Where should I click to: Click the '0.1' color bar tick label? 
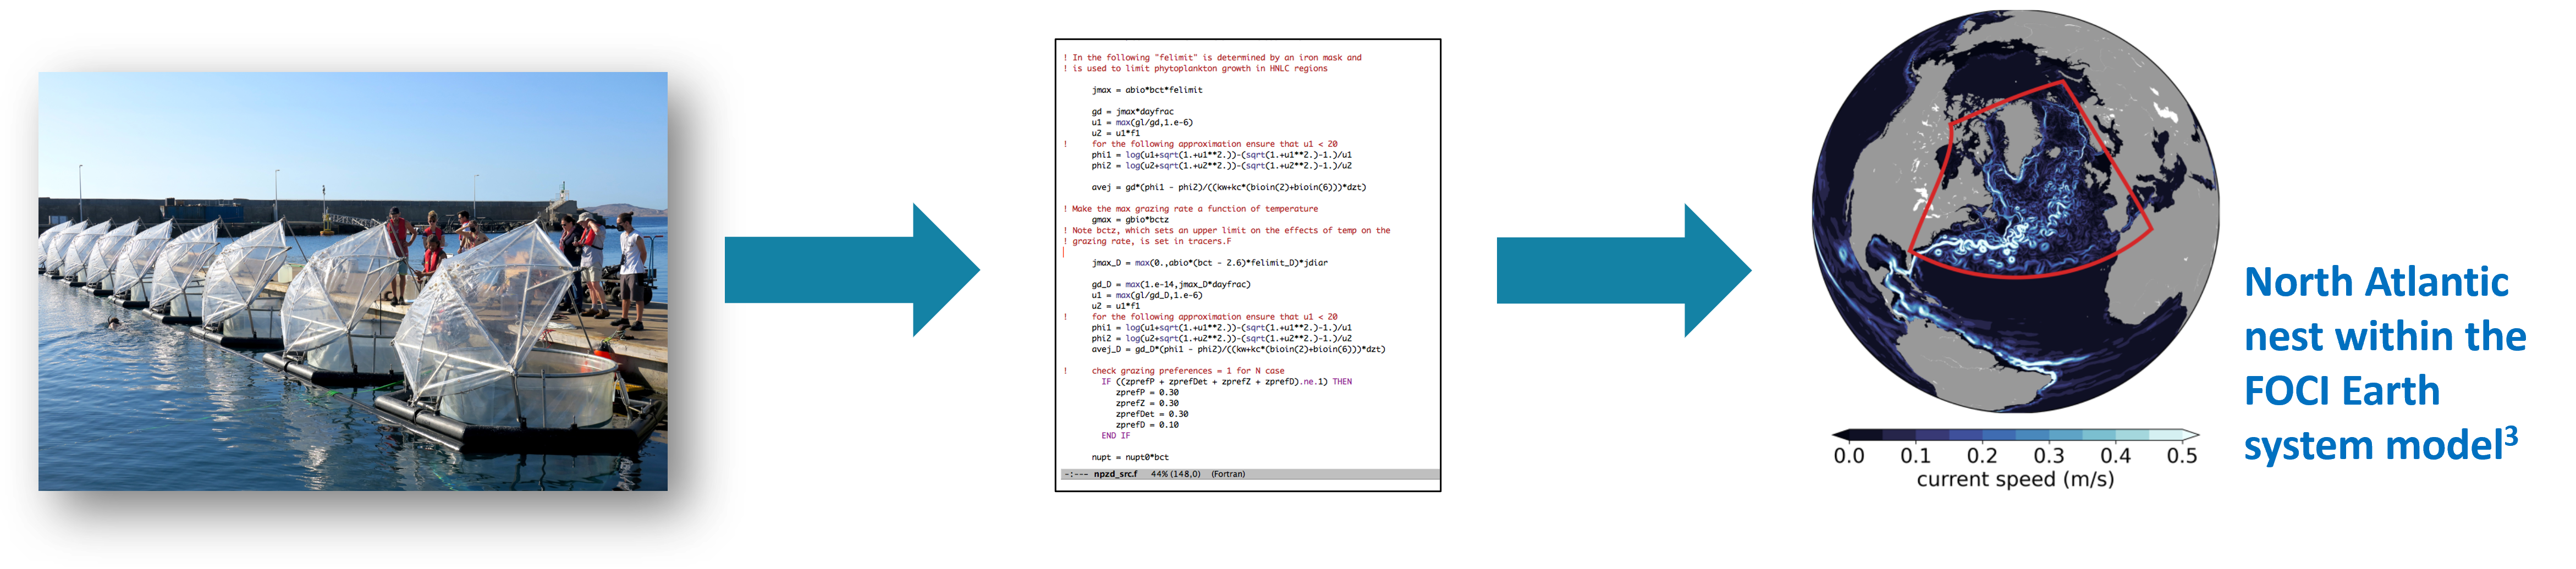(x=1915, y=456)
